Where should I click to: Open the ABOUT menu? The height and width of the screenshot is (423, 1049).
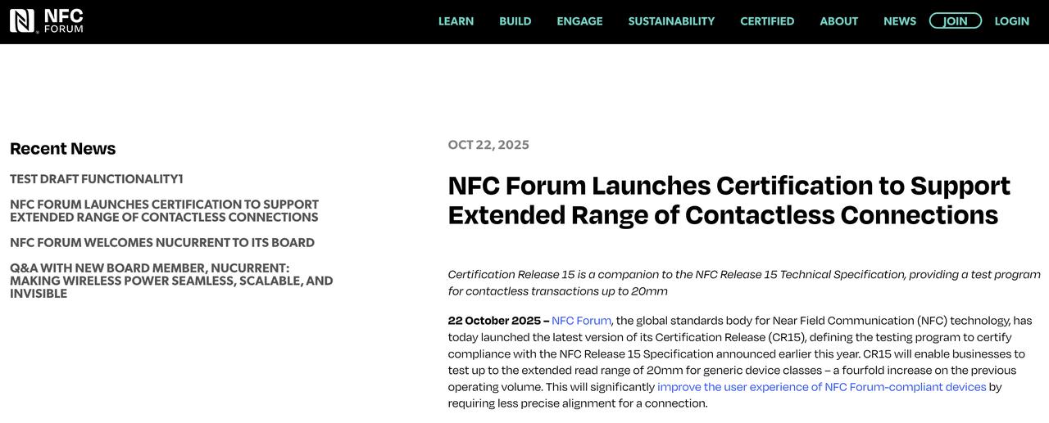[838, 21]
